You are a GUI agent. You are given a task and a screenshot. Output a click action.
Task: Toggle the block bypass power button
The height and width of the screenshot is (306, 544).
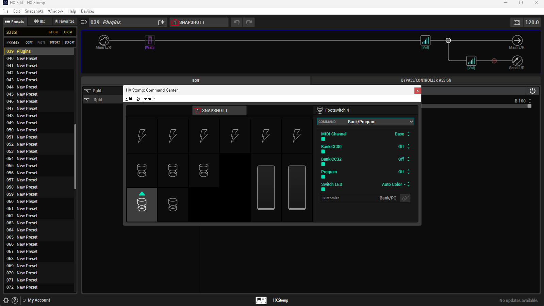(x=532, y=91)
